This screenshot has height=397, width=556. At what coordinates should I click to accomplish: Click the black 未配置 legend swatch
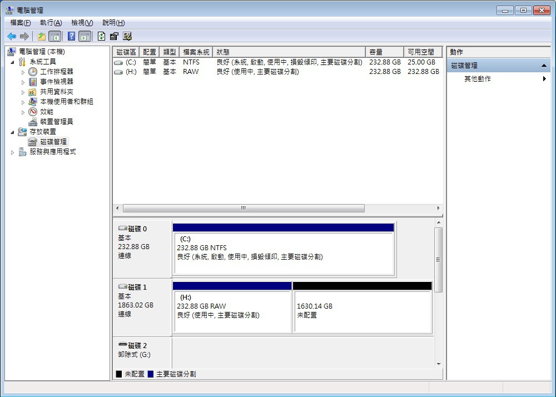(x=119, y=374)
